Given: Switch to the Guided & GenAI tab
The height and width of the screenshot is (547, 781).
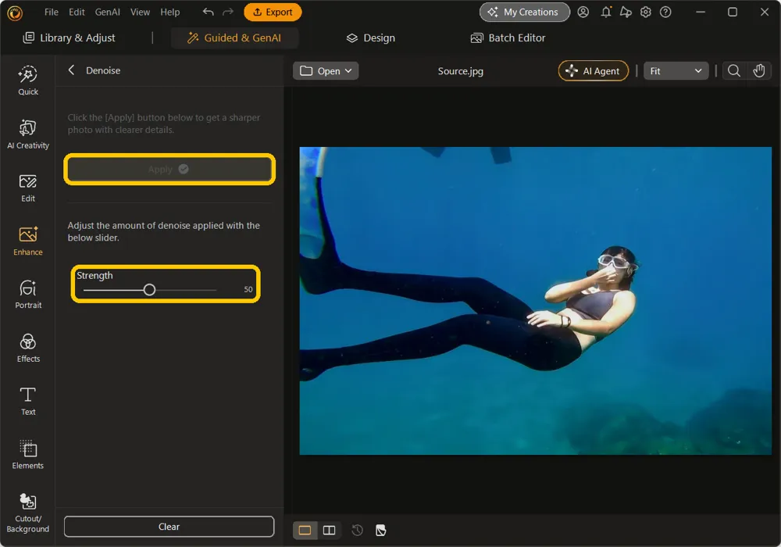Looking at the screenshot, I should coord(234,38).
